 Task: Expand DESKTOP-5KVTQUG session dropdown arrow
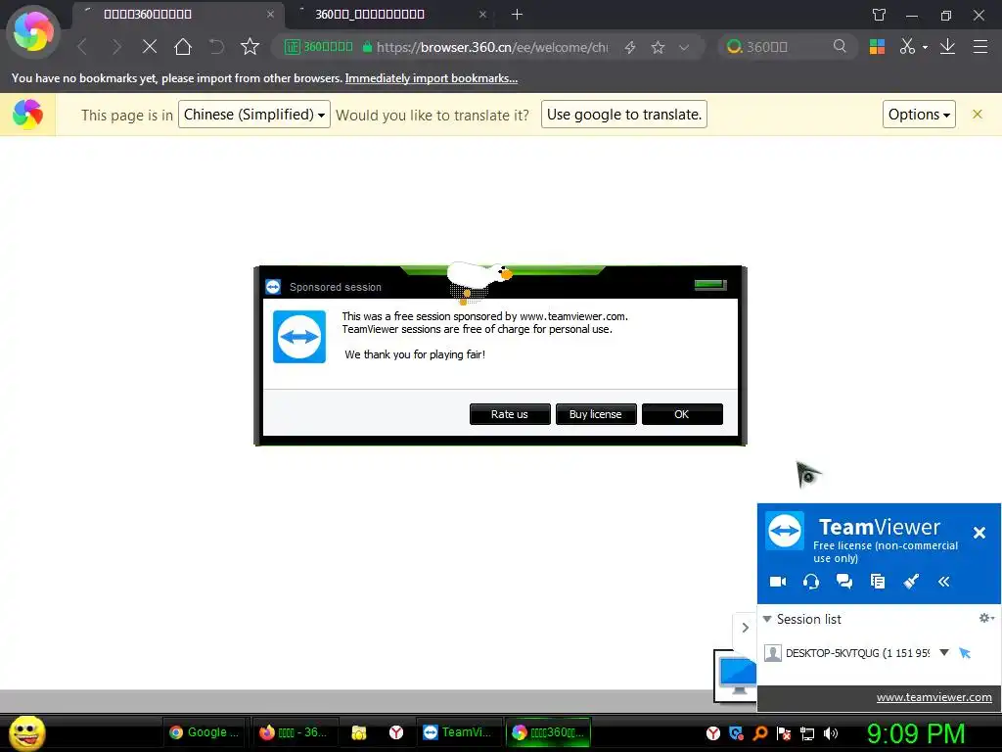point(944,652)
